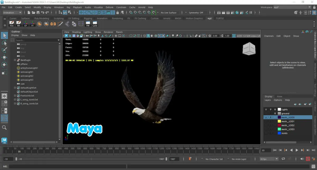Switch to the Anim layer tab
Screen dimensions: 317x170
point(279,96)
